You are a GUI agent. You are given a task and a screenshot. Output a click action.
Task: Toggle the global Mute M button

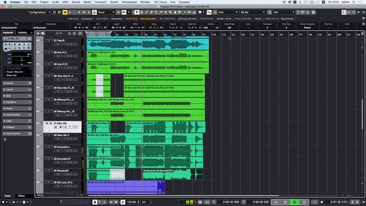pos(65,12)
